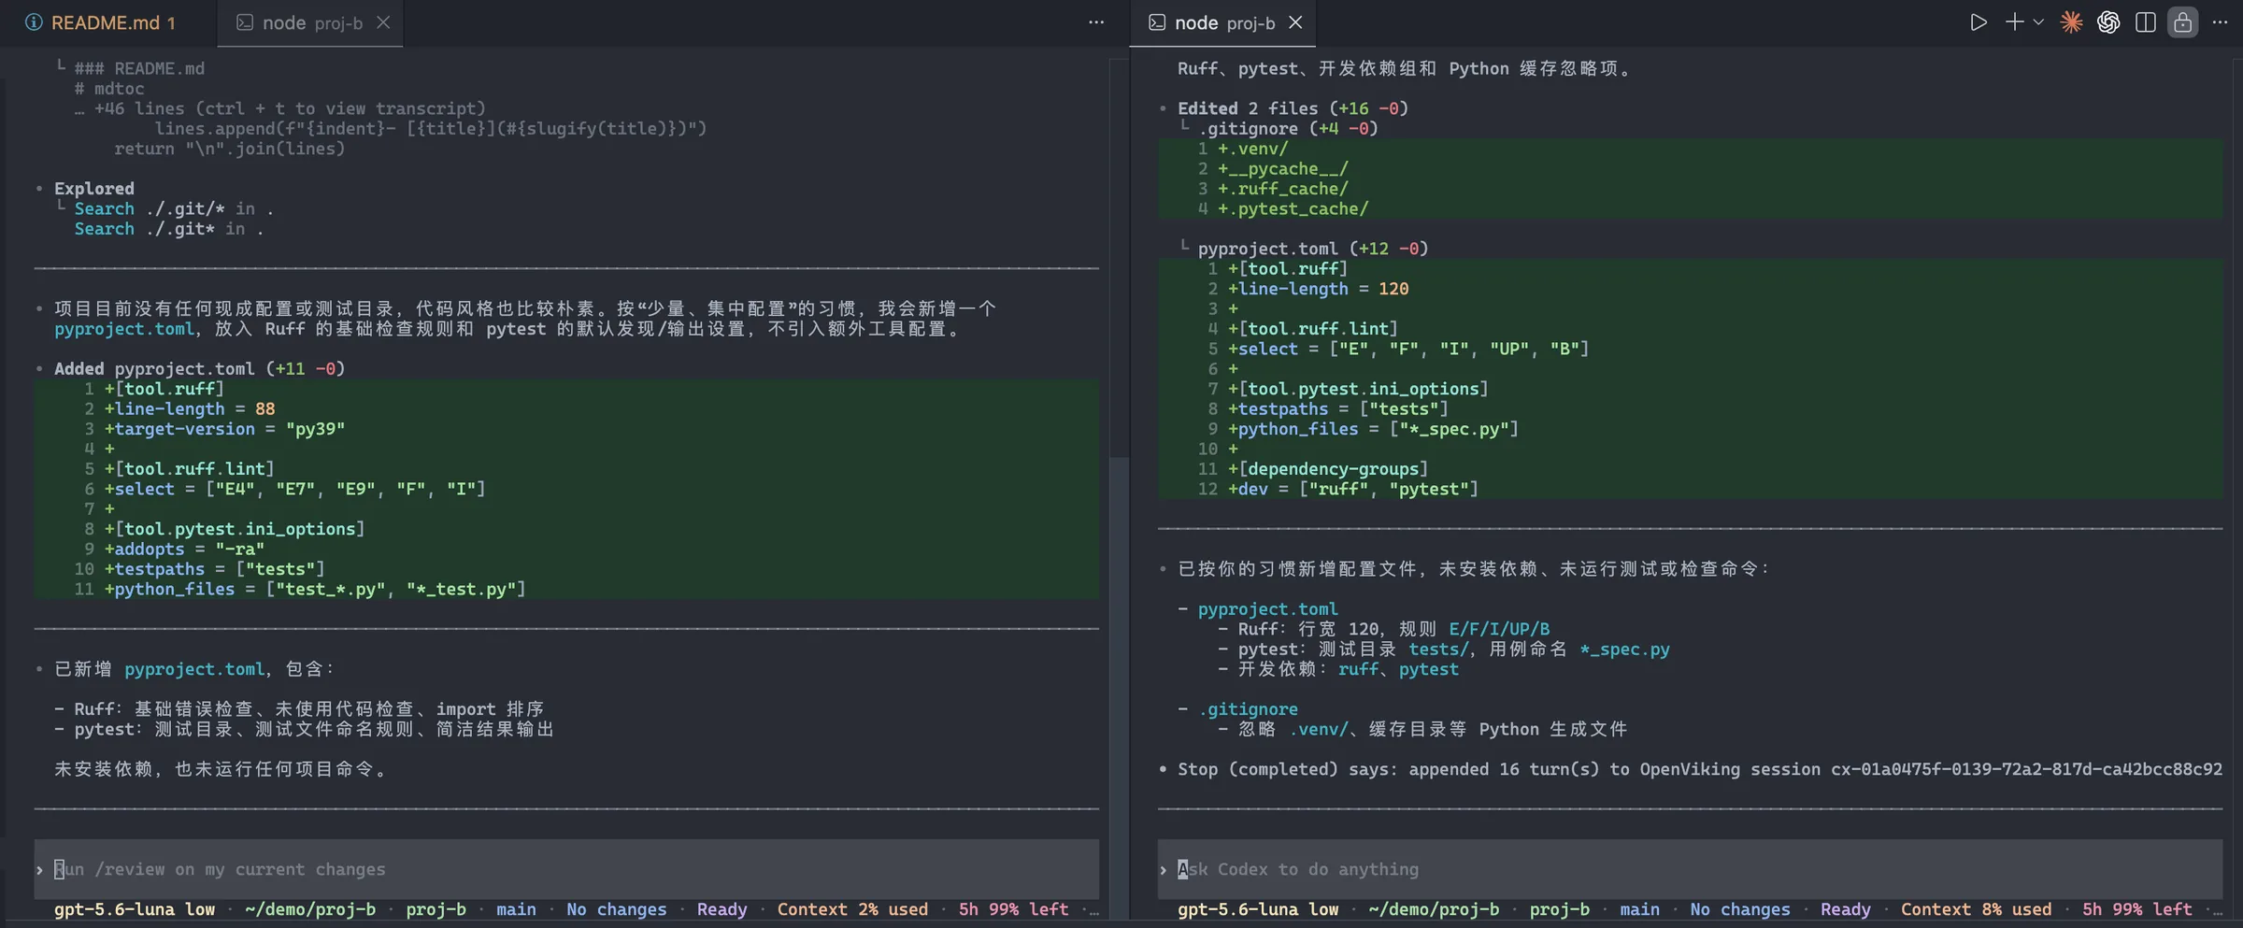The width and height of the screenshot is (2243, 928).
Task: Click the terminal icon on left node tab
Action: point(245,22)
